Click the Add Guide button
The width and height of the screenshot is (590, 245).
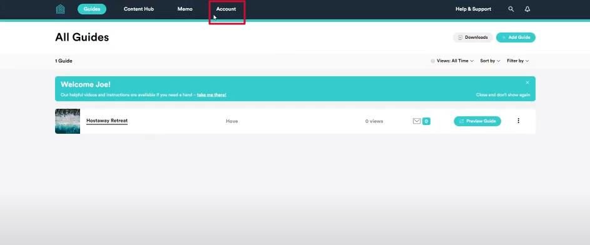pos(516,37)
